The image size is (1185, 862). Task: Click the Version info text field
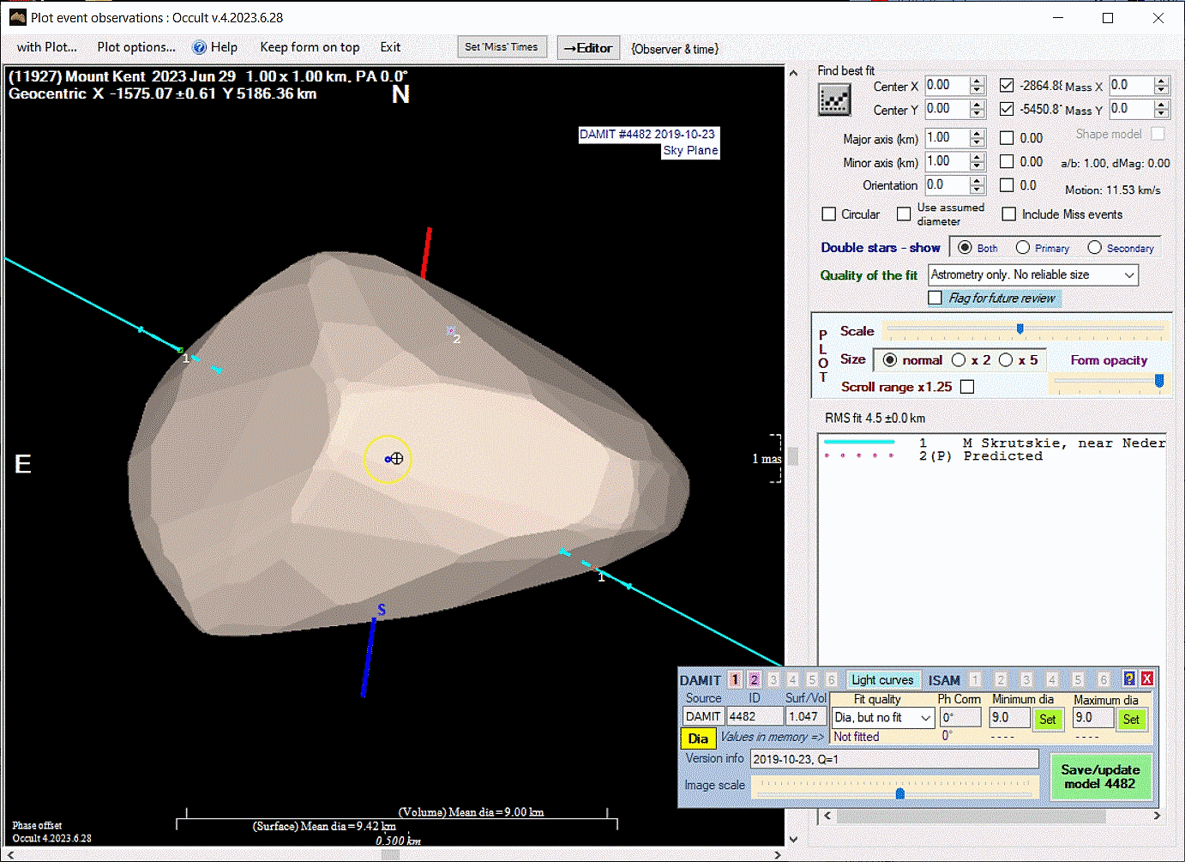[893, 759]
